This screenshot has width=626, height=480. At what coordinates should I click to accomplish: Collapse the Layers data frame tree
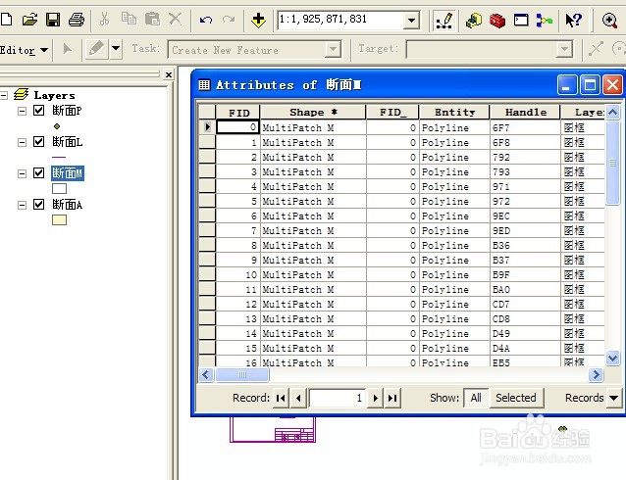[4, 95]
